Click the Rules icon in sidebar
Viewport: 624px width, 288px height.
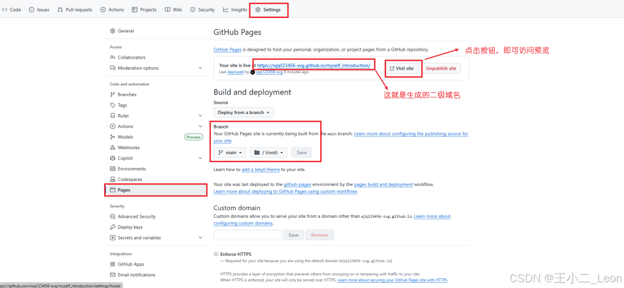tap(113, 116)
